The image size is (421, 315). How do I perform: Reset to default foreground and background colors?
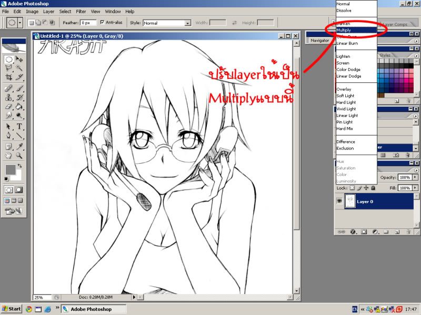coord(6,178)
